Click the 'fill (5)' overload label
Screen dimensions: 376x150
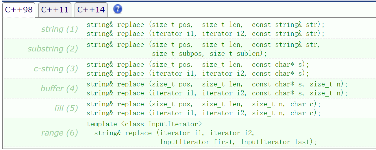(x=66, y=108)
